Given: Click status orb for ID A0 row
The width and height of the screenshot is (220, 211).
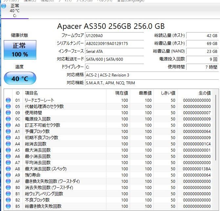Looking at the screenshot, I should 8,125.
